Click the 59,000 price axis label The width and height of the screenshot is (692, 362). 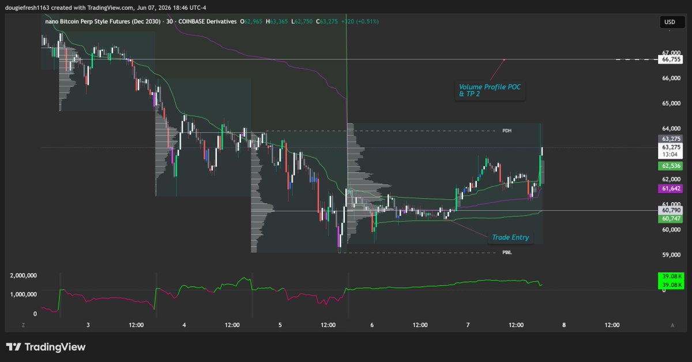tap(672, 255)
